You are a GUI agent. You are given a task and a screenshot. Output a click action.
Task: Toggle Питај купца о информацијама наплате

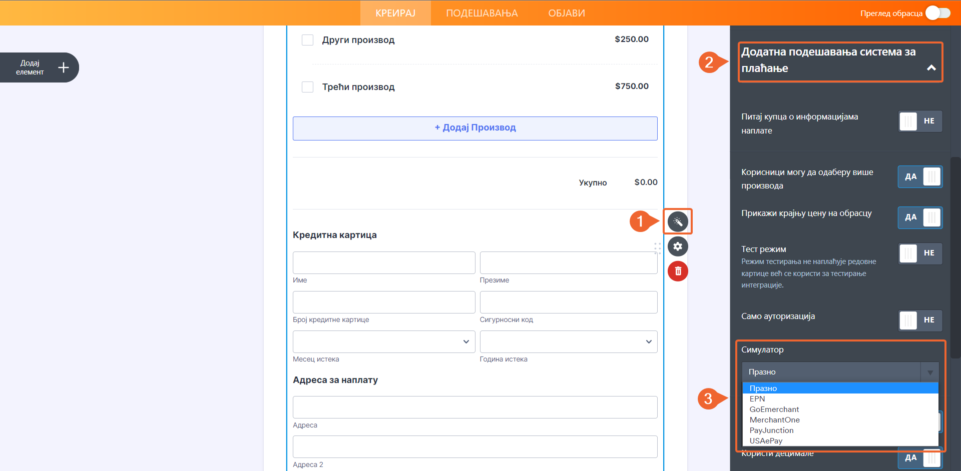point(920,121)
